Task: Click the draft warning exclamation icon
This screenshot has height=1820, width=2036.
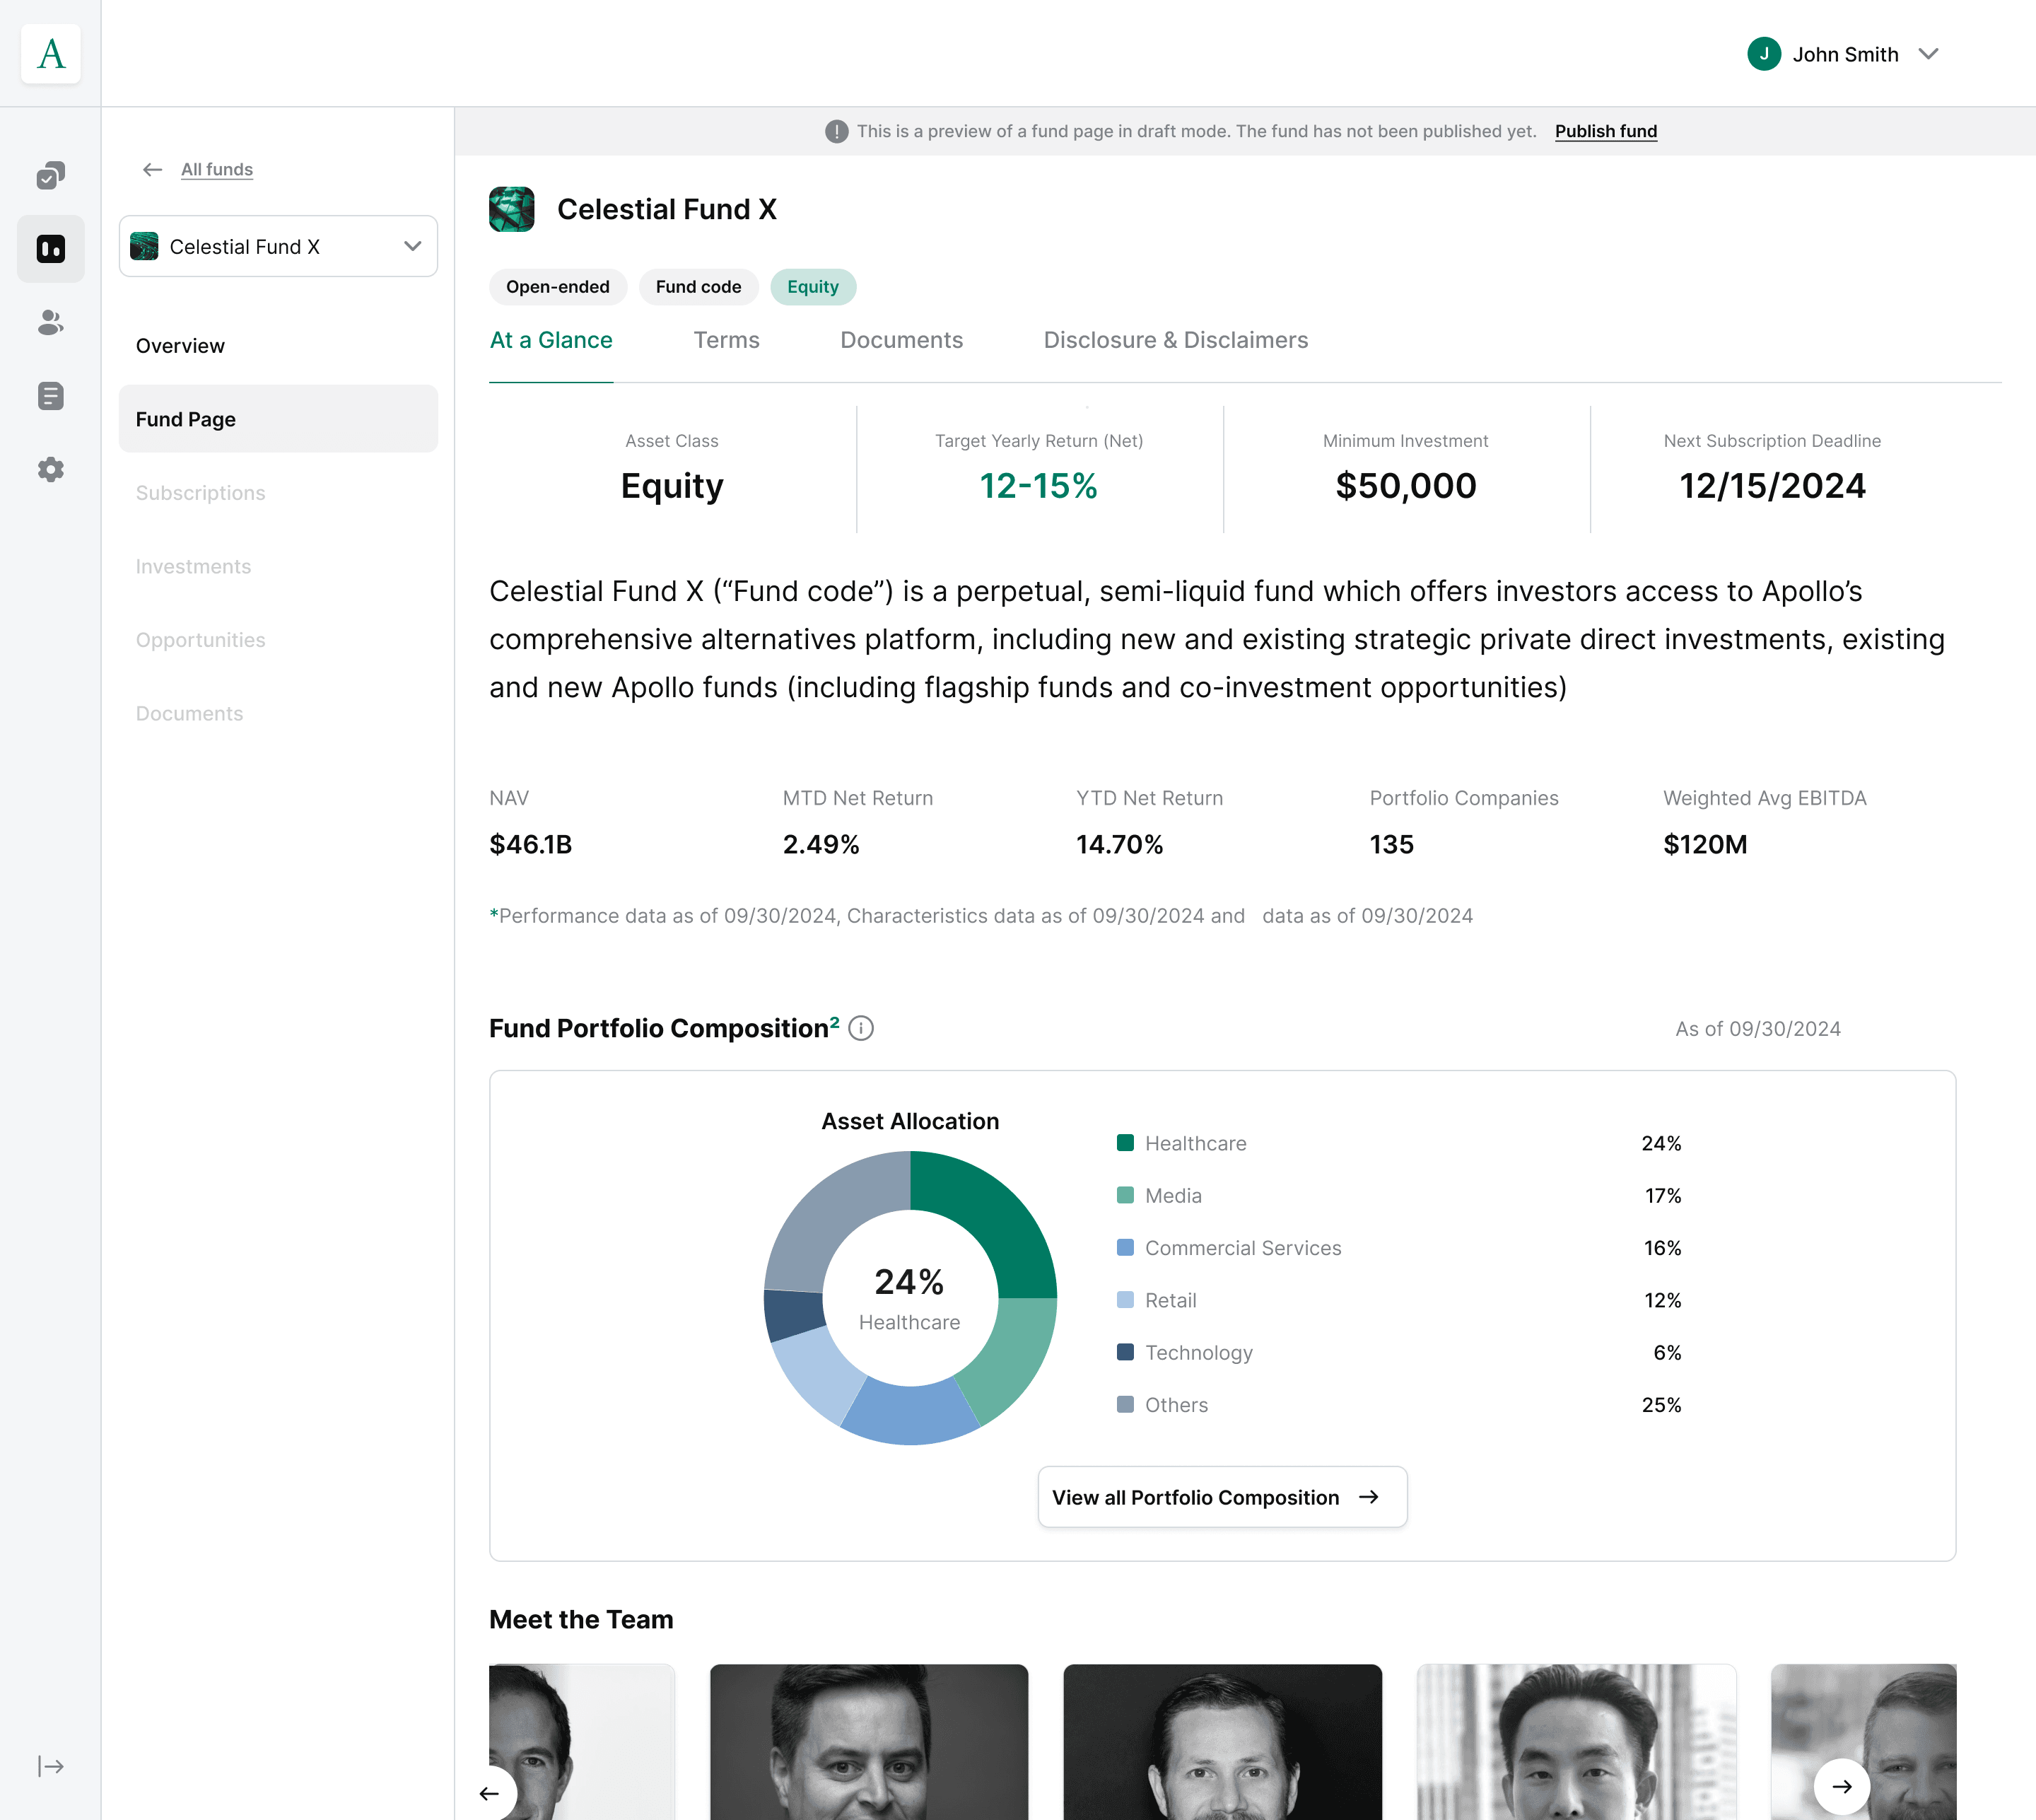Action: 837,131
